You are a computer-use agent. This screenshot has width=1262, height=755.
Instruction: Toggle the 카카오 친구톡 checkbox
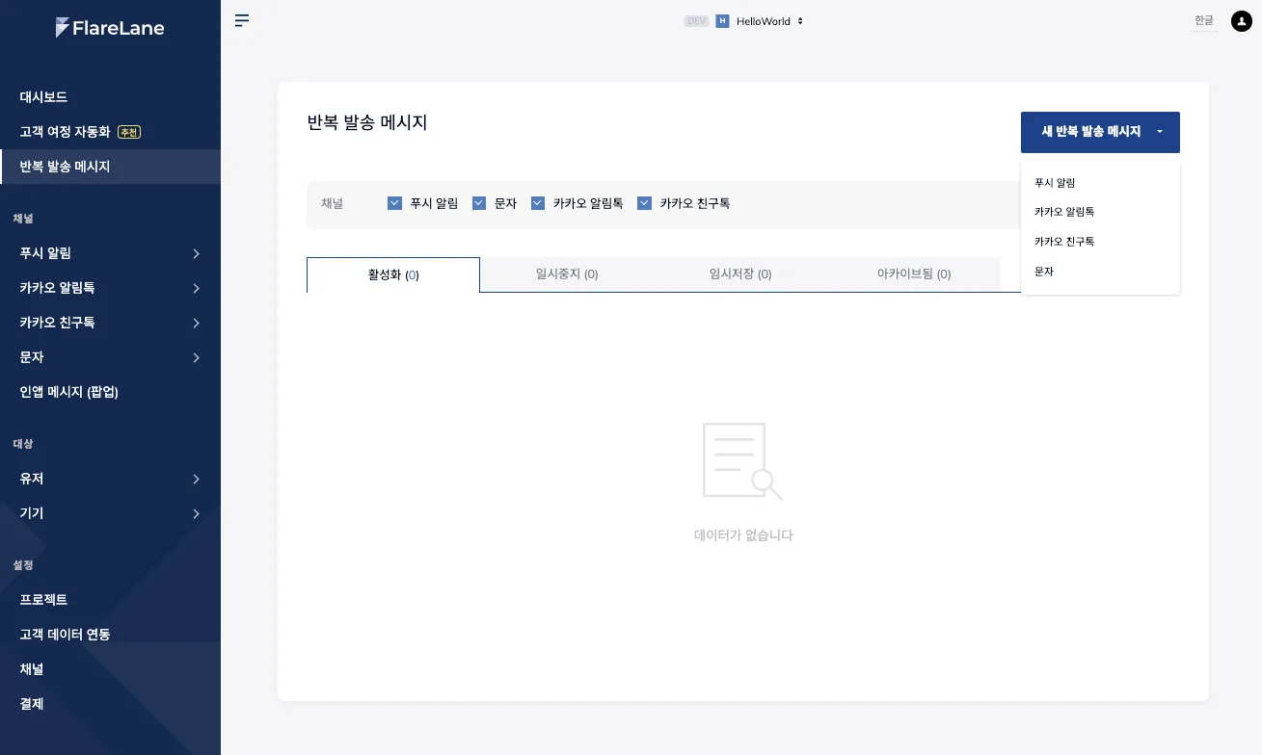(645, 203)
